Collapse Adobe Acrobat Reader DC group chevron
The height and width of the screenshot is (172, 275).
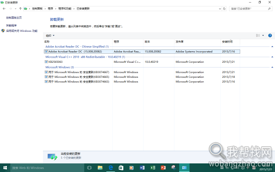pos(272,47)
